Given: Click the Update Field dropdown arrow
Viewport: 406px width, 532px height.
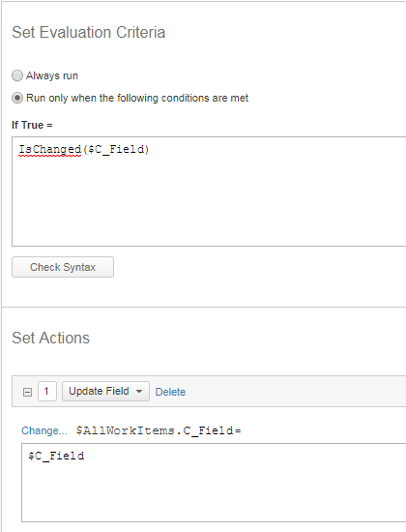Looking at the screenshot, I should (139, 391).
